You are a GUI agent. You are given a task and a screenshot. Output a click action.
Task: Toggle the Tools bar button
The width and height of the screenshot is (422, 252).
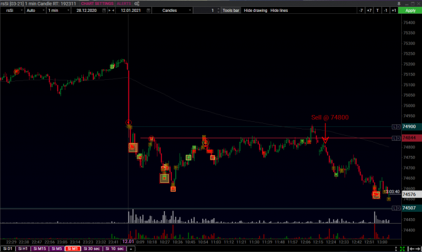point(231,11)
